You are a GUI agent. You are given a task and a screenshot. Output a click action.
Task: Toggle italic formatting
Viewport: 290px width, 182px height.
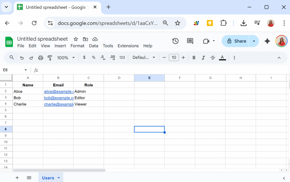[203, 58]
